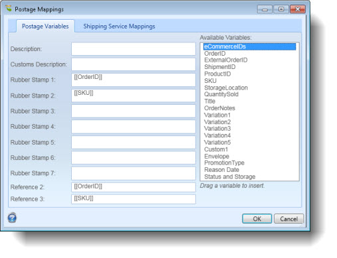The height and width of the screenshot is (258, 337).
Task: Pick QuantitySold from the variables list
Action: (x=221, y=94)
